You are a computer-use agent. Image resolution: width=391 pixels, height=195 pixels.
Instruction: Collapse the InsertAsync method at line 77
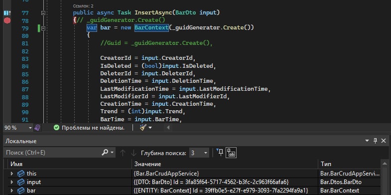43,13
